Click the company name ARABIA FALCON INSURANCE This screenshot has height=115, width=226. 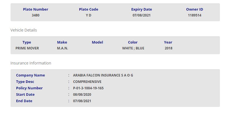103,75
